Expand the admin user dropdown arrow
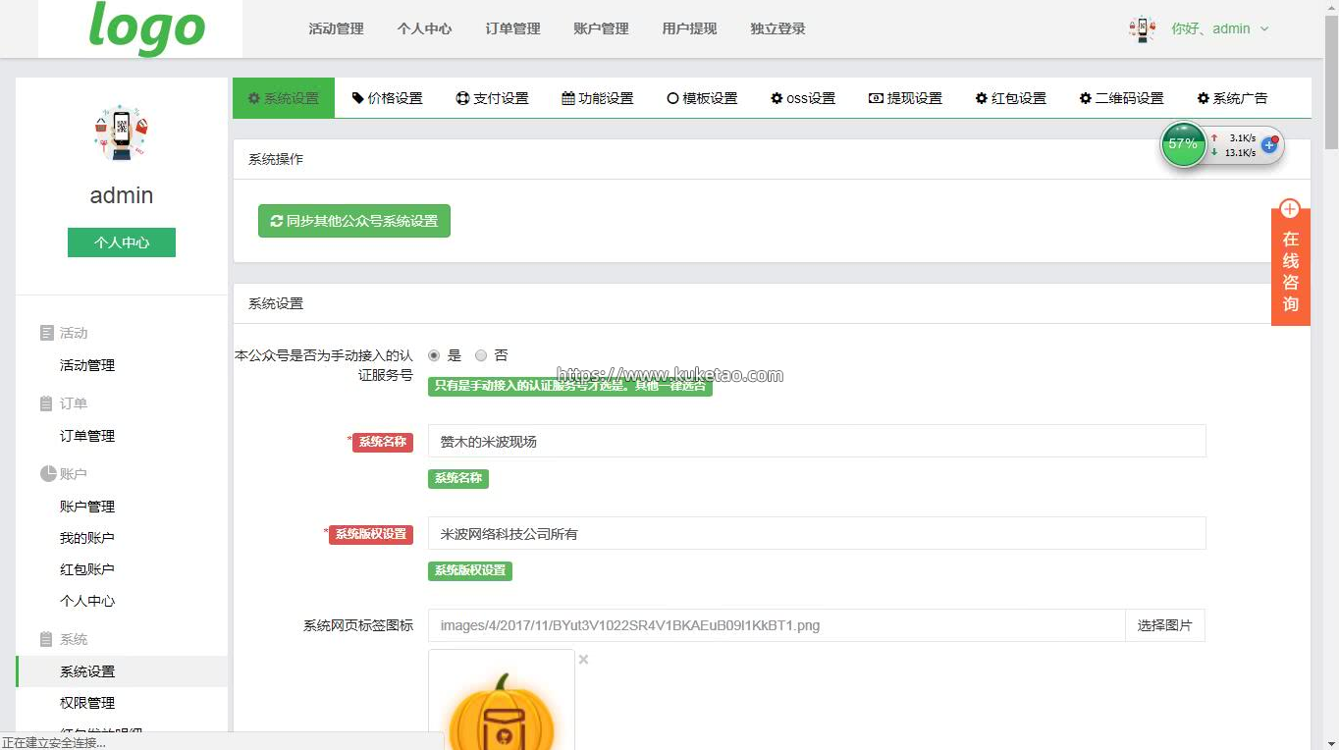Image resolution: width=1339 pixels, height=750 pixels. pos(1264,28)
